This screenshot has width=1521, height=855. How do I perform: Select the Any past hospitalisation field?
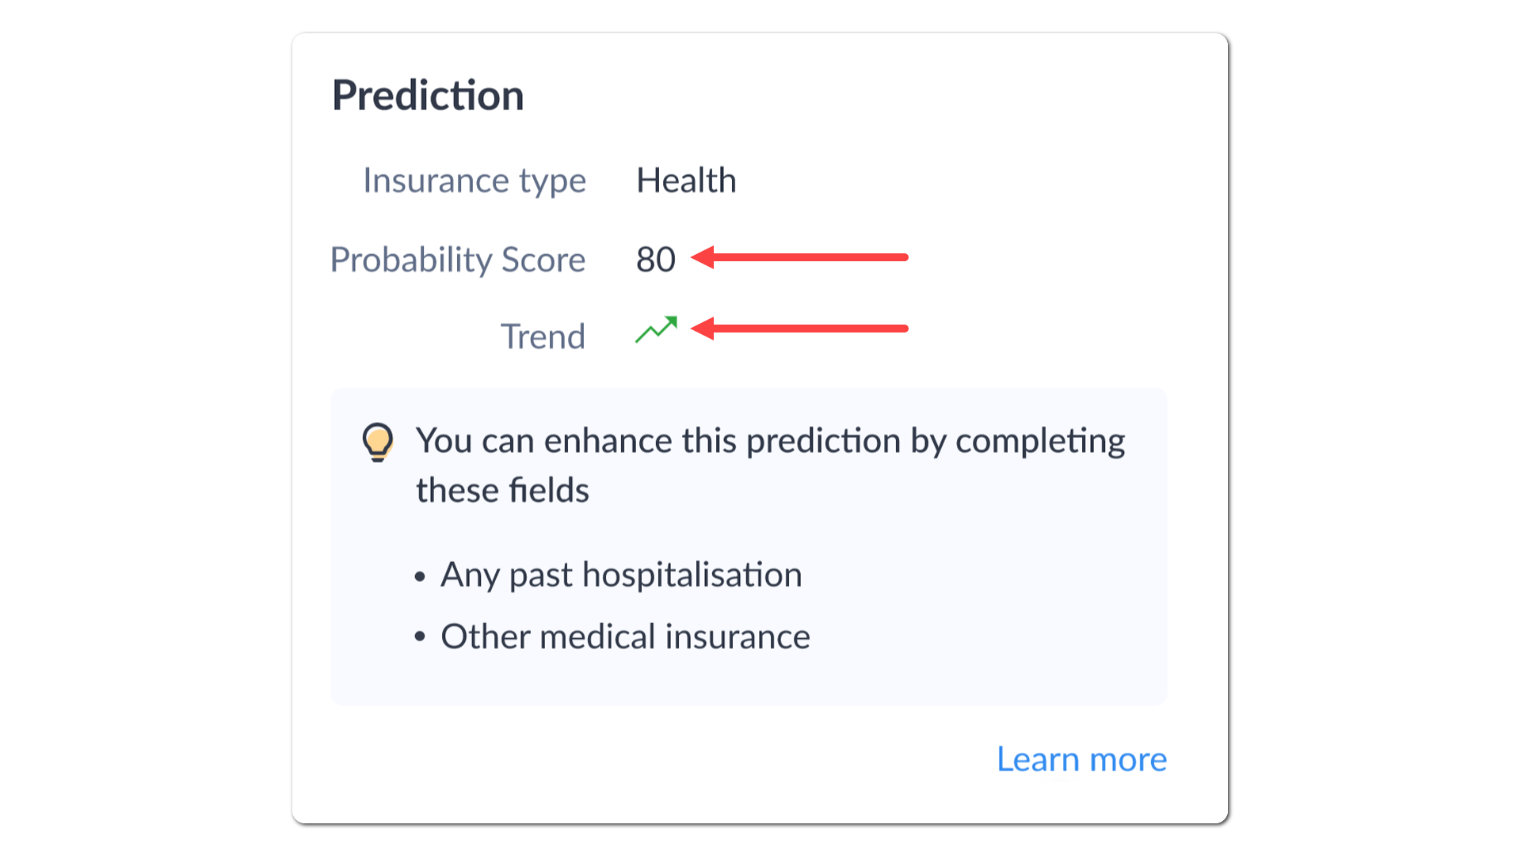pyautogui.click(x=621, y=575)
